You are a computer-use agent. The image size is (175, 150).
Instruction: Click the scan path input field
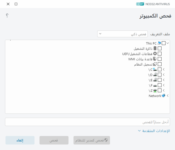pos(87,122)
